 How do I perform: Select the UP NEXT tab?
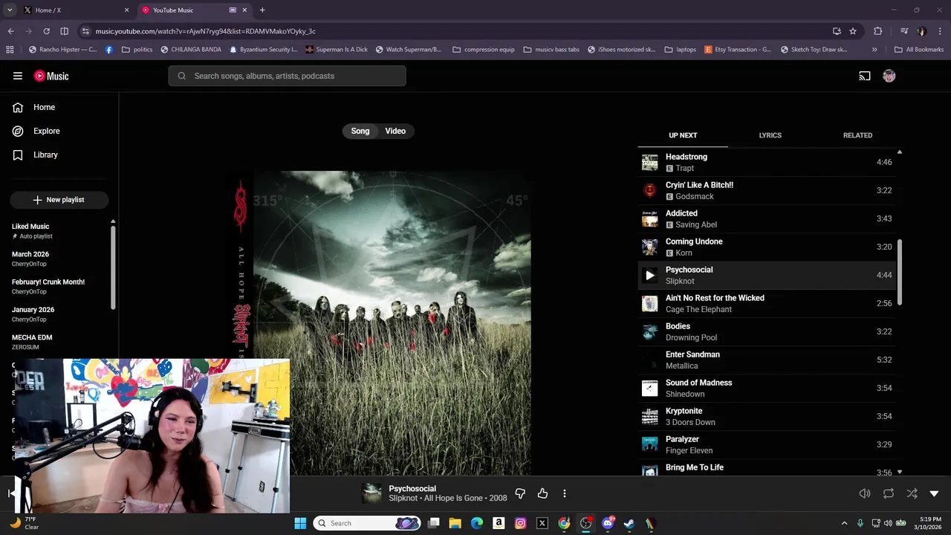coord(683,135)
